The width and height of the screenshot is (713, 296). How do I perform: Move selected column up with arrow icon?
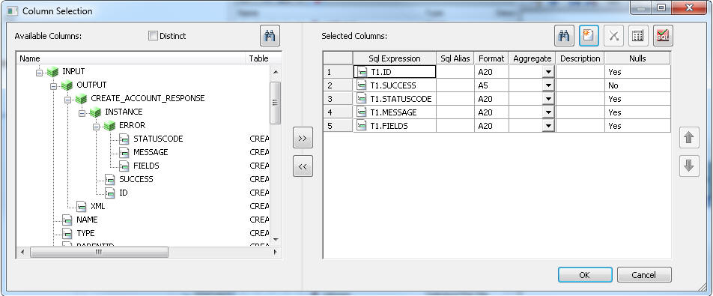(688, 137)
